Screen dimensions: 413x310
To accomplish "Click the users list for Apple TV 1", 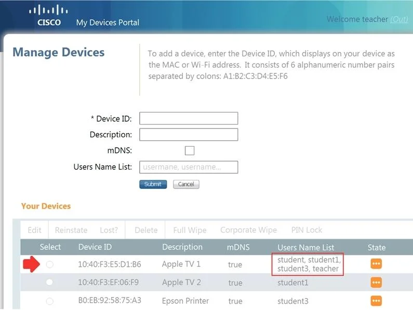I will 309,264.
